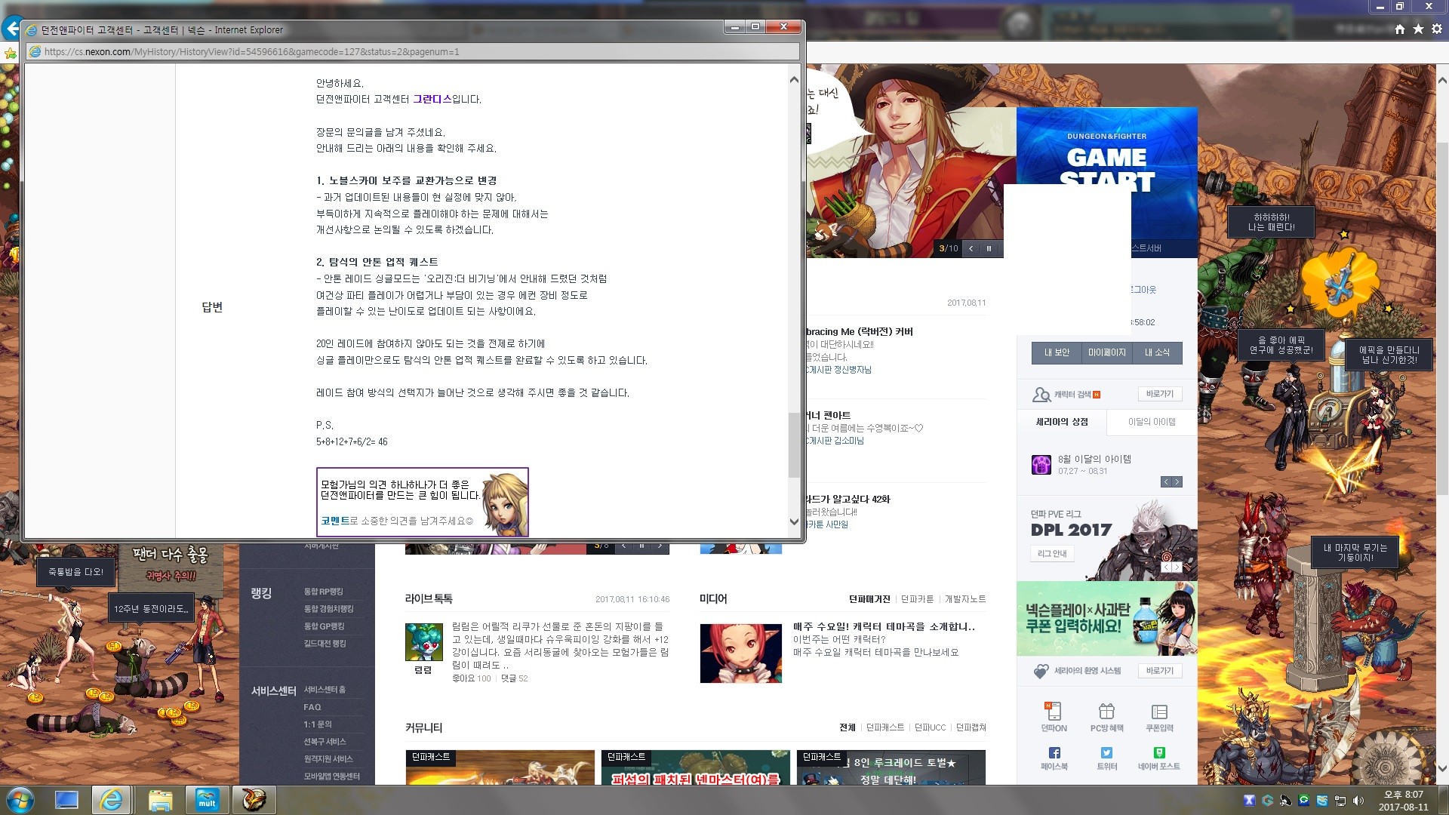This screenshot has width=1449, height=815.
Task: Open Windows Explorer folder on taskbar
Action: click(160, 799)
